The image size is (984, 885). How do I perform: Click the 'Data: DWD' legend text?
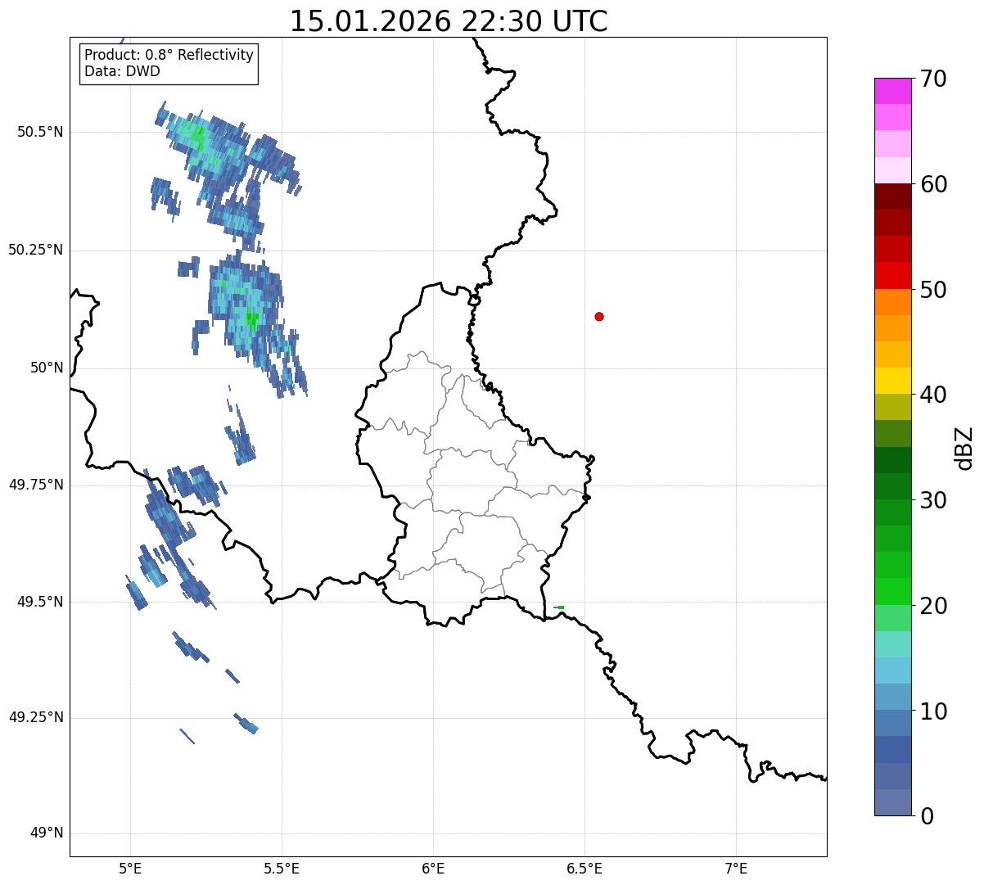click(x=122, y=71)
